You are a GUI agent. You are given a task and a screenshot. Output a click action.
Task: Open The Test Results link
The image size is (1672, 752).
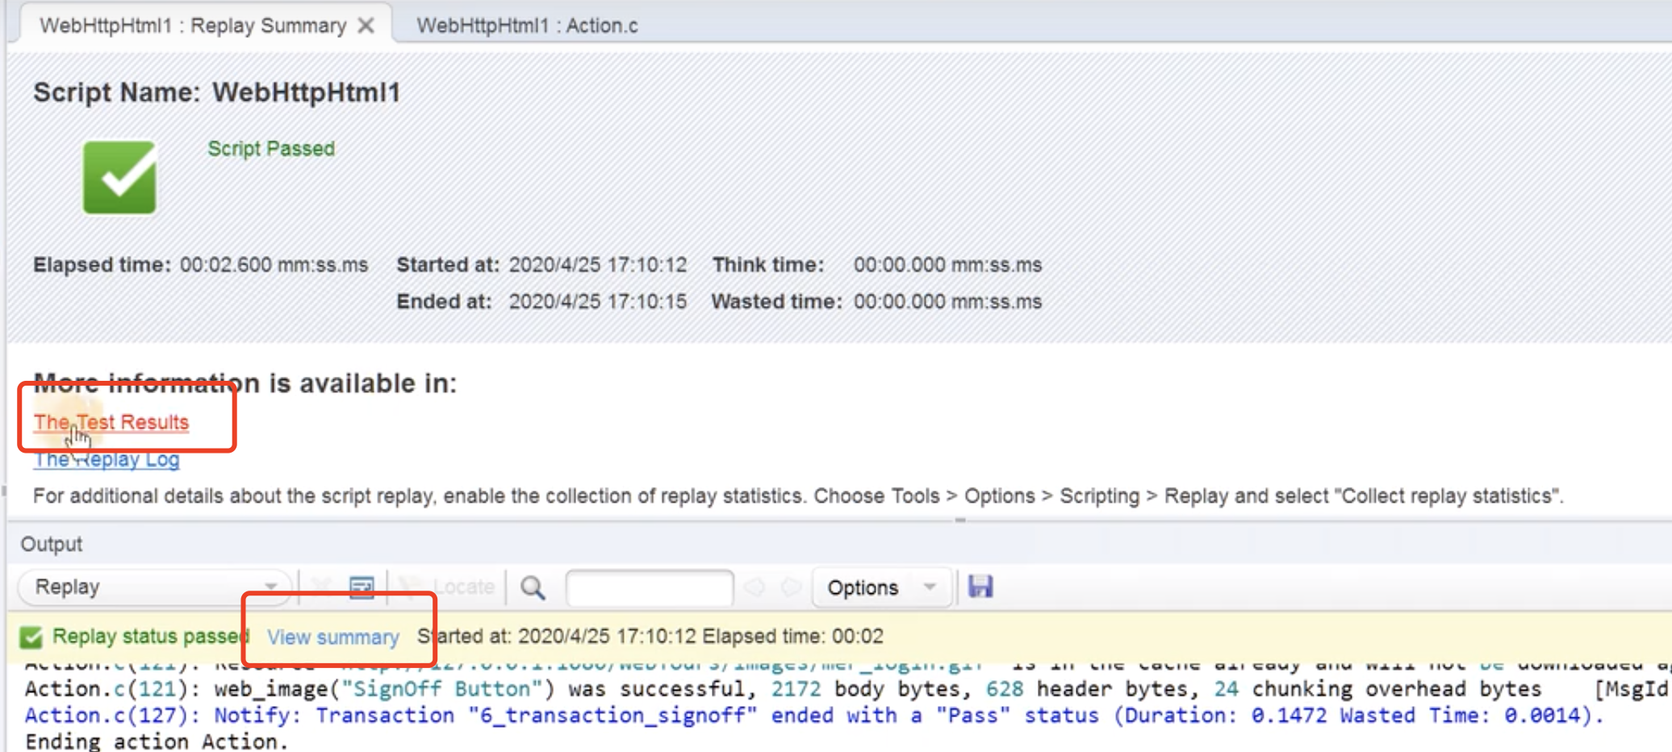(111, 422)
